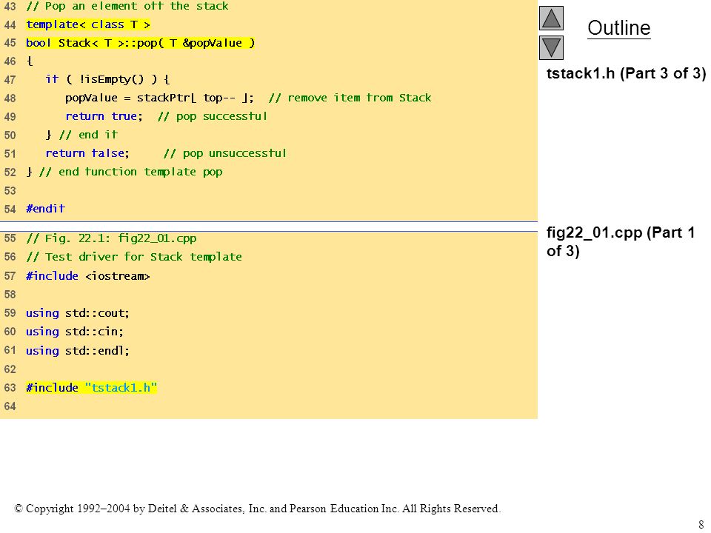Click line number 62
The width and height of the screenshot is (711, 533).
click(10, 369)
